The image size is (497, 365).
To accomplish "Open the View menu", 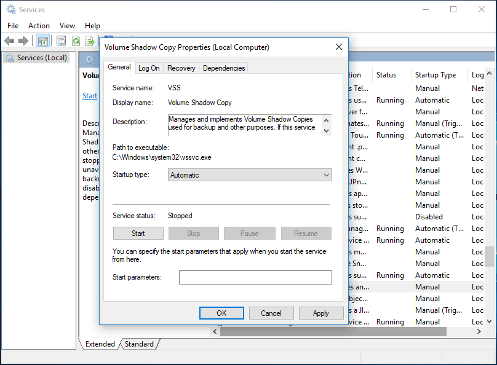I will point(67,26).
